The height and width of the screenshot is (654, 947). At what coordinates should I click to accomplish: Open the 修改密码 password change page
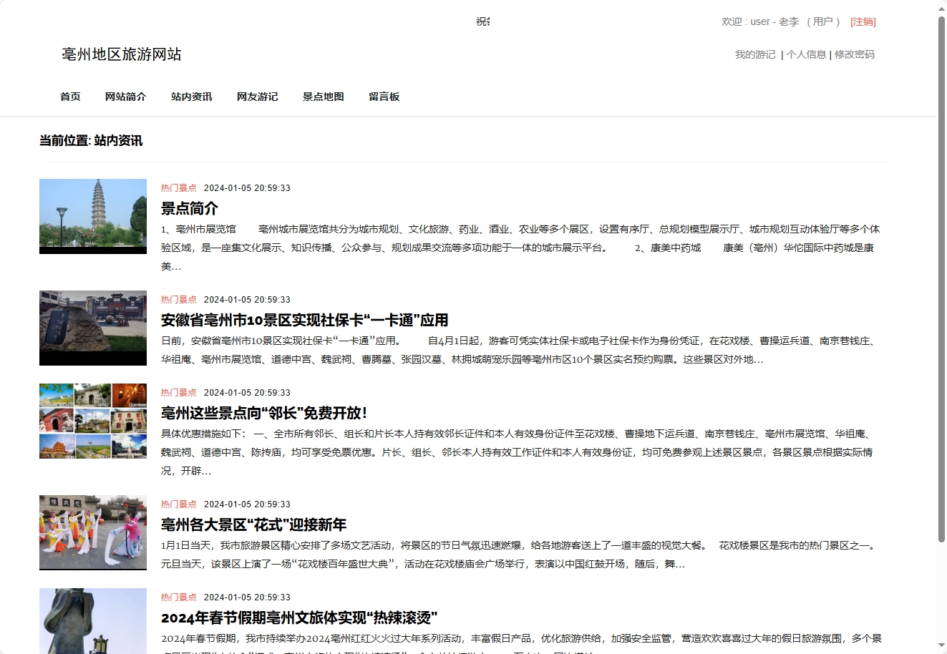pos(853,54)
